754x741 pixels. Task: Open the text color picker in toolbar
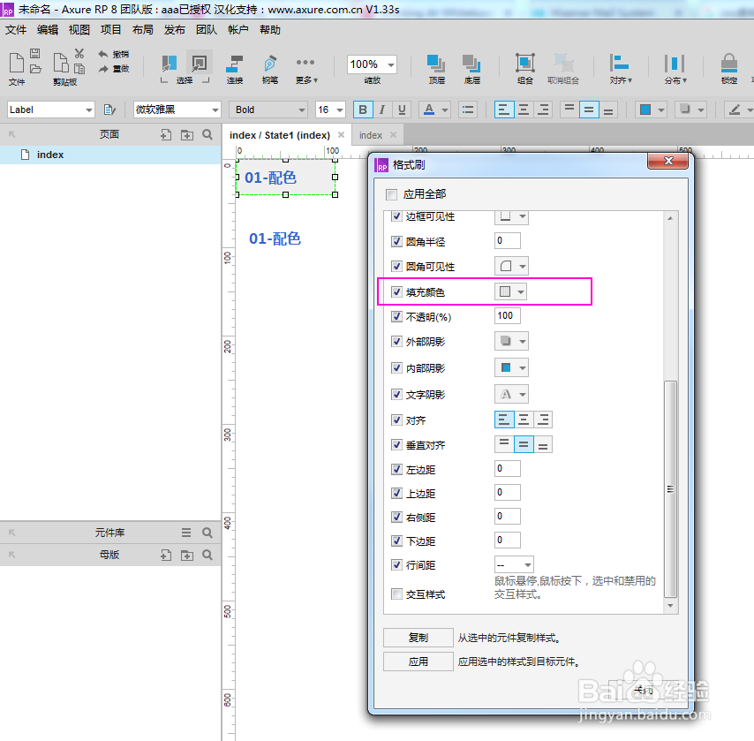click(x=434, y=110)
